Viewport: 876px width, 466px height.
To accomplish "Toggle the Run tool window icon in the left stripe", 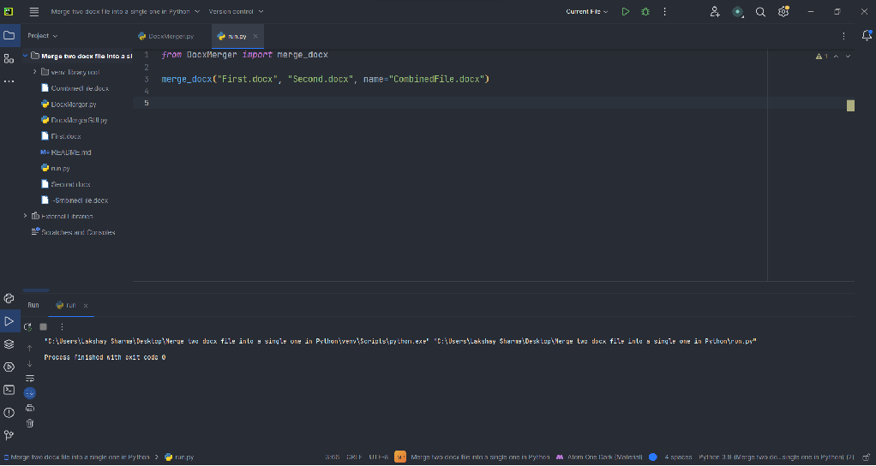I will (x=9, y=321).
